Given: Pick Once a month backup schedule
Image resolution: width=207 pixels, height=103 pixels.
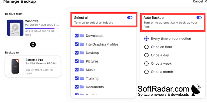Looking at the screenshot, I should click(146, 72).
